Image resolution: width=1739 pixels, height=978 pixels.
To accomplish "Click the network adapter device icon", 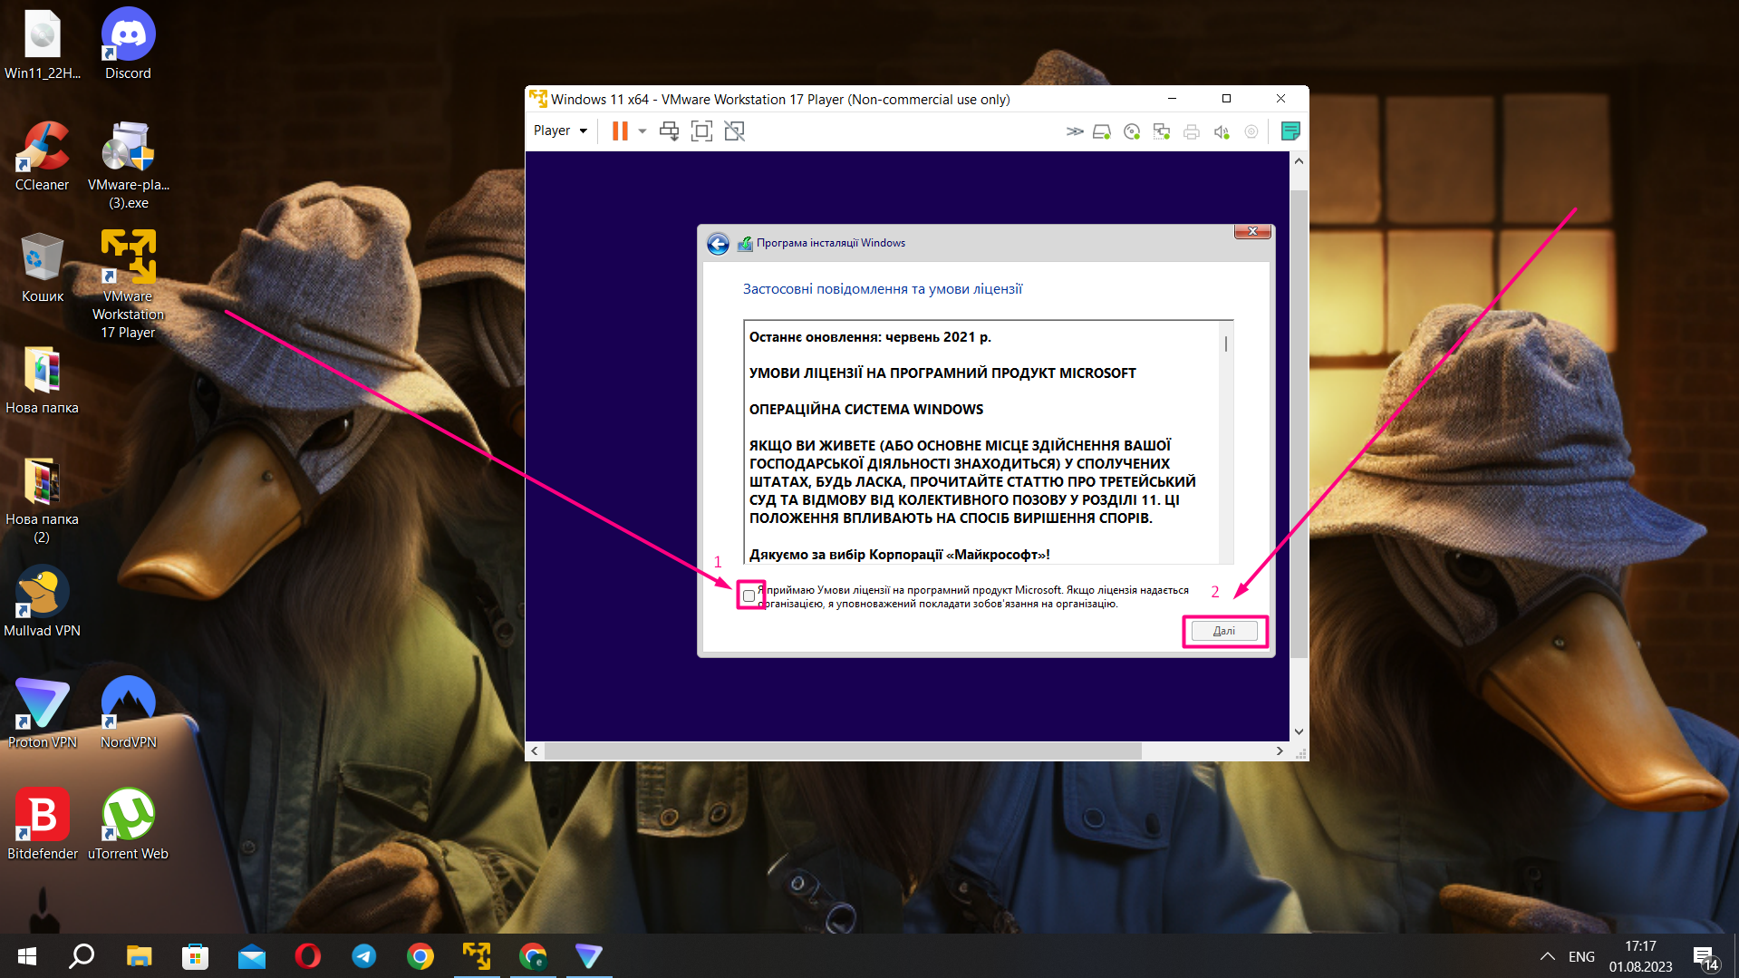I will pyautogui.click(x=1162, y=131).
